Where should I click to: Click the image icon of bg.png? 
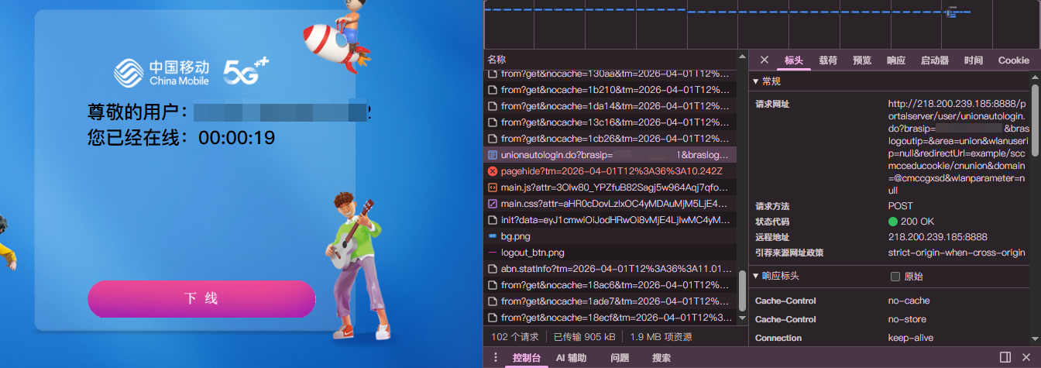tap(492, 236)
